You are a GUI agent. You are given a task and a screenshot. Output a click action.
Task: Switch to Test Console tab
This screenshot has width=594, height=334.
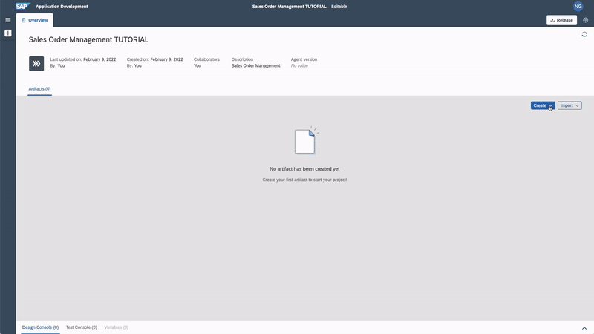point(81,327)
